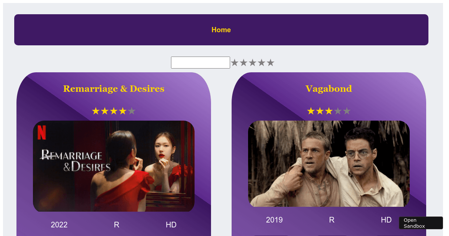Click the first star in the filter rating
Screen dimensions: 449x236
[235, 63]
